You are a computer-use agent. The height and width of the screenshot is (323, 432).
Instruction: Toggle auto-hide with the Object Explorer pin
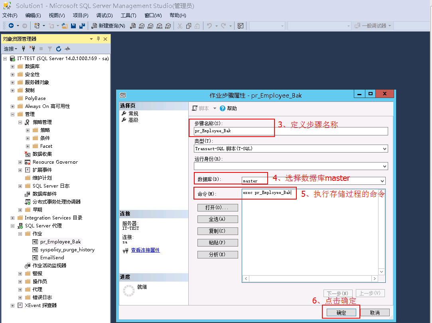(x=98, y=39)
